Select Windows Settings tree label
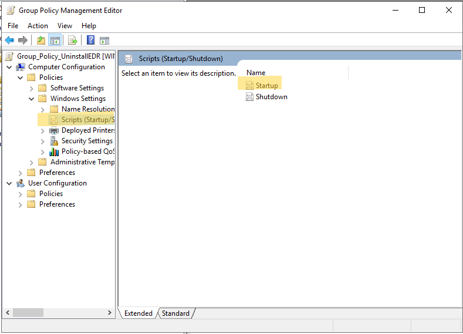Screen dimensions: 463x334 click(78, 99)
